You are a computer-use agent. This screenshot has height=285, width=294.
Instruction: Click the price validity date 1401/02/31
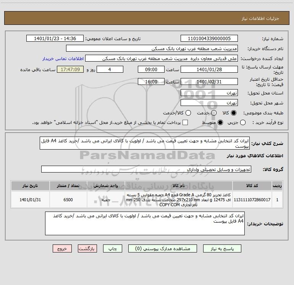[x=209, y=81]
